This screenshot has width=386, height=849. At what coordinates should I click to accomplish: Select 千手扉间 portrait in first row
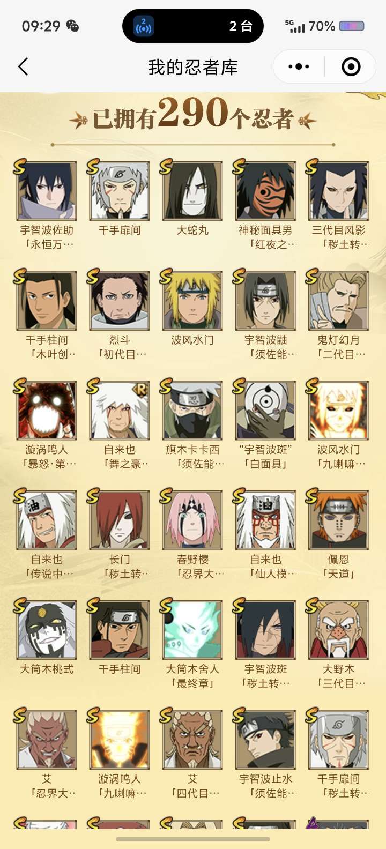pos(120,191)
